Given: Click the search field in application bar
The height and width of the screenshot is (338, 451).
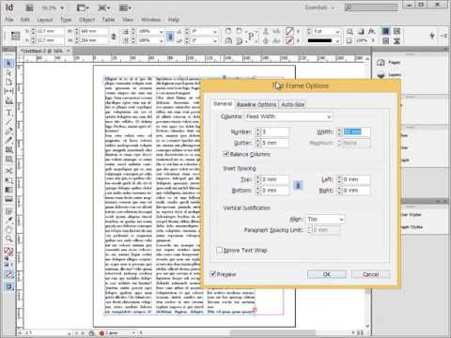Looking at the screenshot, I should pyautogui.click(x=371, y=8).
